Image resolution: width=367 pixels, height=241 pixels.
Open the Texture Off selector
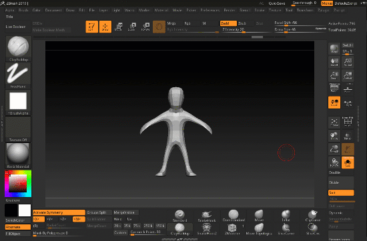pos(18,129)
